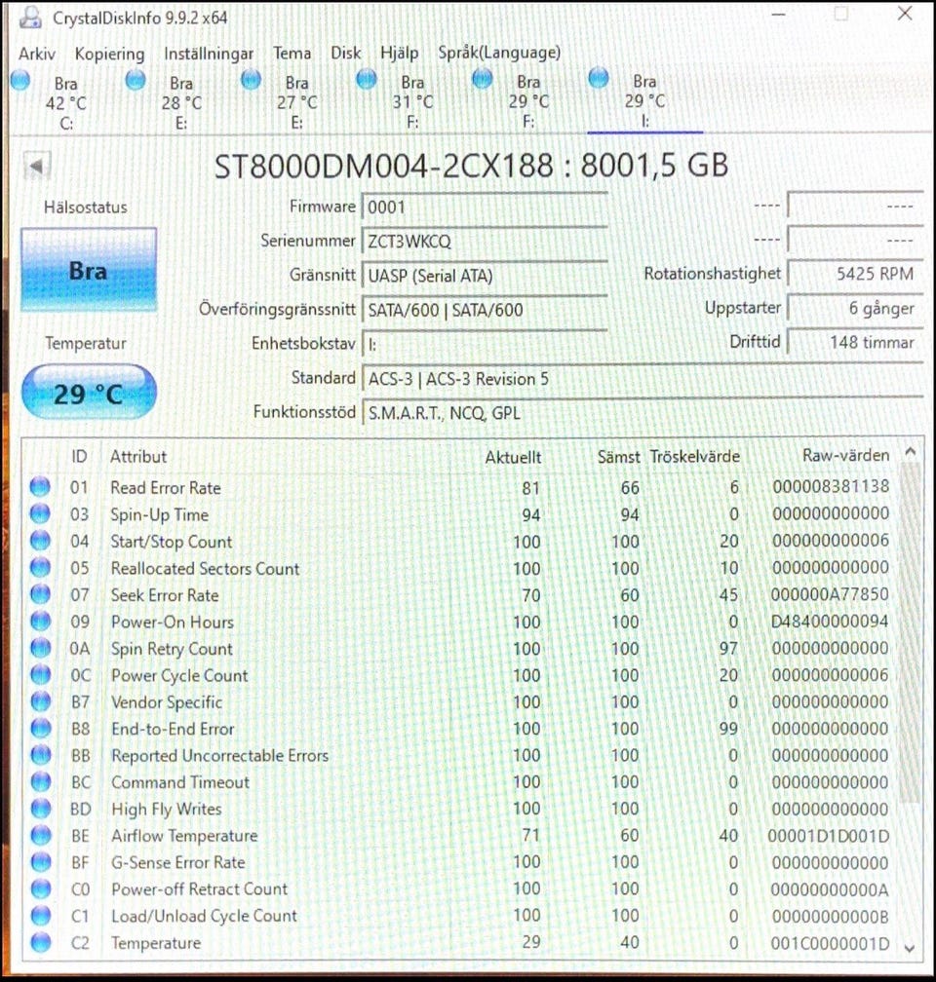This screenshot has width=936, height=982.
Task: Select the Read Error Rate attribute name
Action: [166, 488]
